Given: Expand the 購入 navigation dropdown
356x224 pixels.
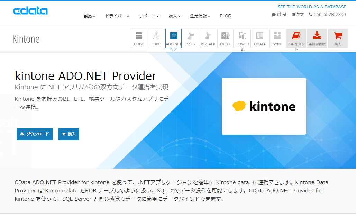Looking at the screenshot, I should click(x=174, y=16).
